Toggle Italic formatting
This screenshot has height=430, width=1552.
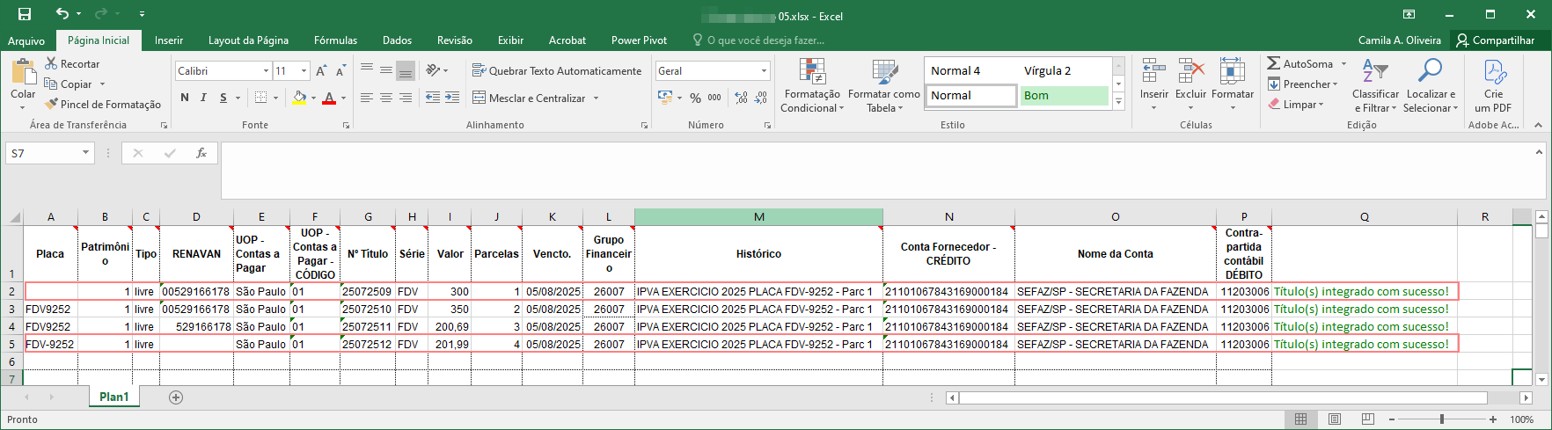203,98
